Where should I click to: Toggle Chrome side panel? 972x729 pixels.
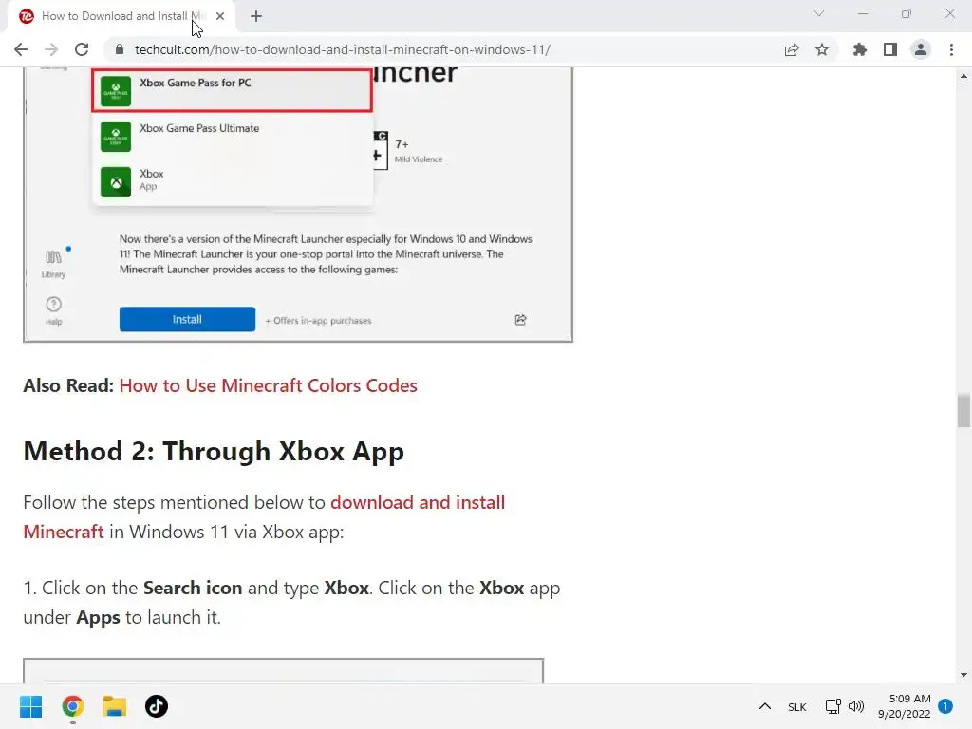click(x=890, y=49)
